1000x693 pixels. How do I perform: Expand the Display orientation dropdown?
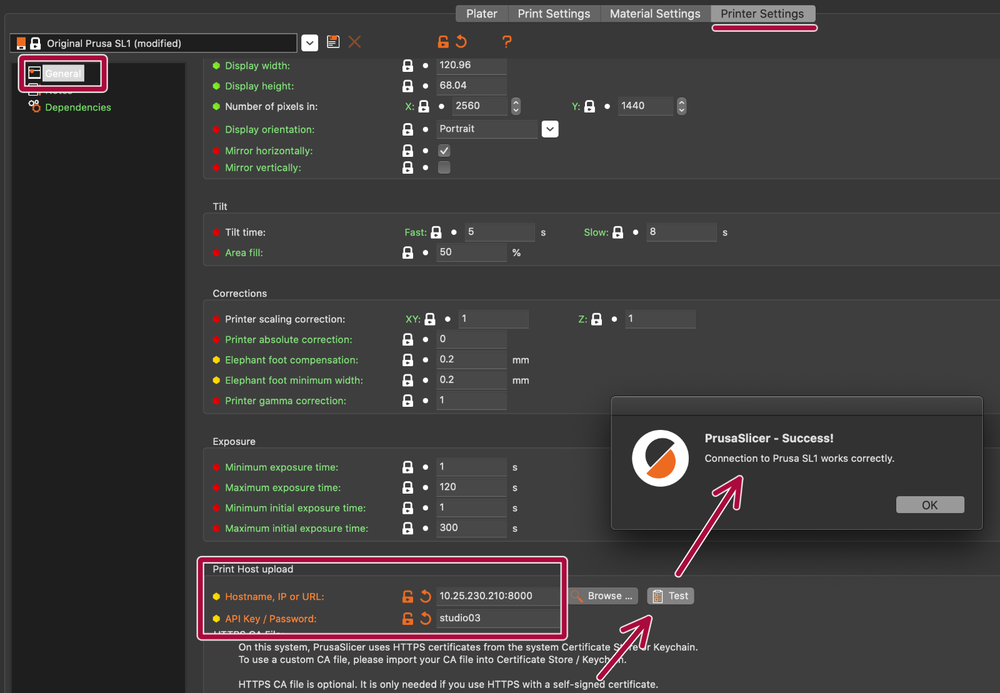550,129
